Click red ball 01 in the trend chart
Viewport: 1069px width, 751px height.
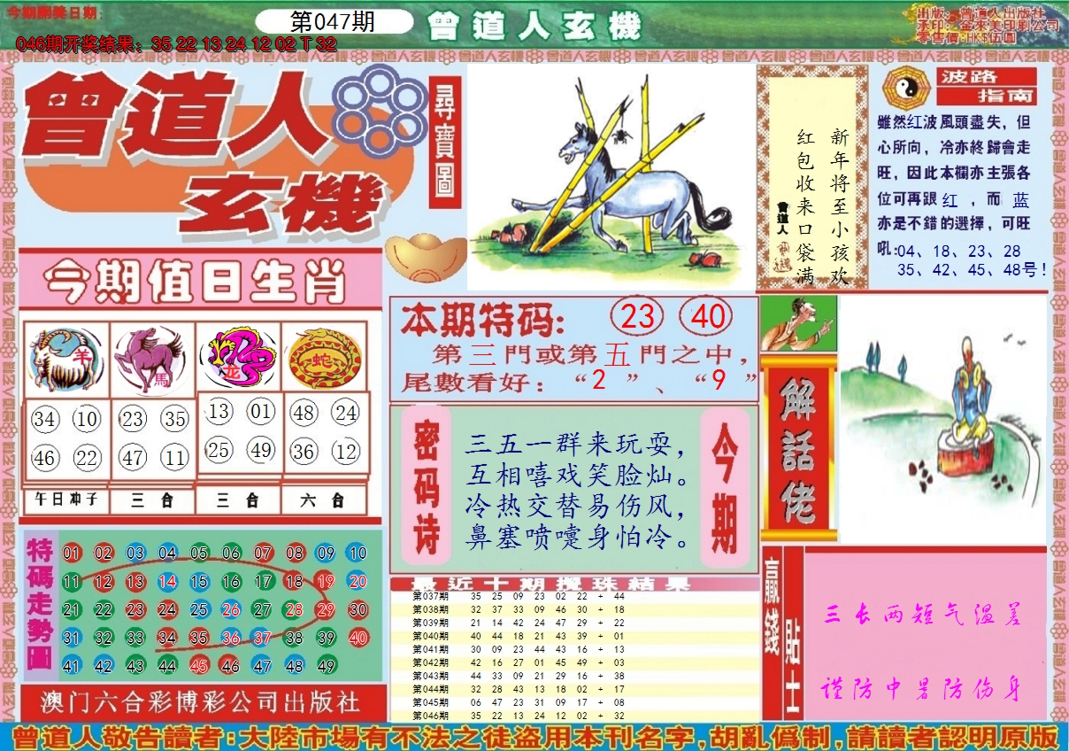point(72,554)
